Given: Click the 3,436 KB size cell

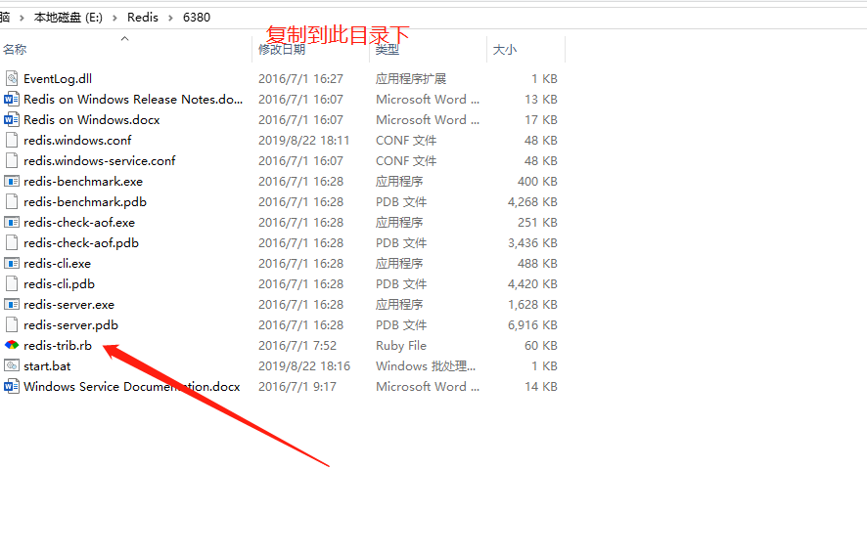Looking at the screenshot, I should tap(532, 243).
